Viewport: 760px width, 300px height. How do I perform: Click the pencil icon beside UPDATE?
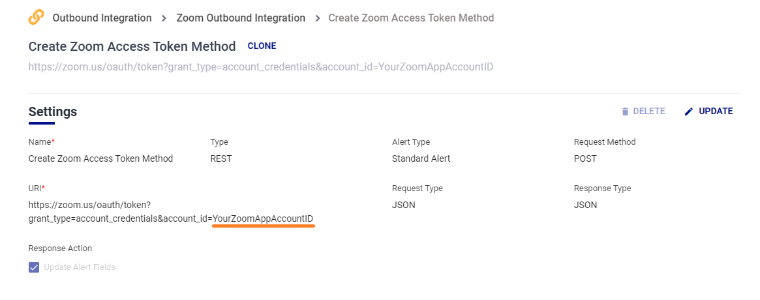[689, 112]
